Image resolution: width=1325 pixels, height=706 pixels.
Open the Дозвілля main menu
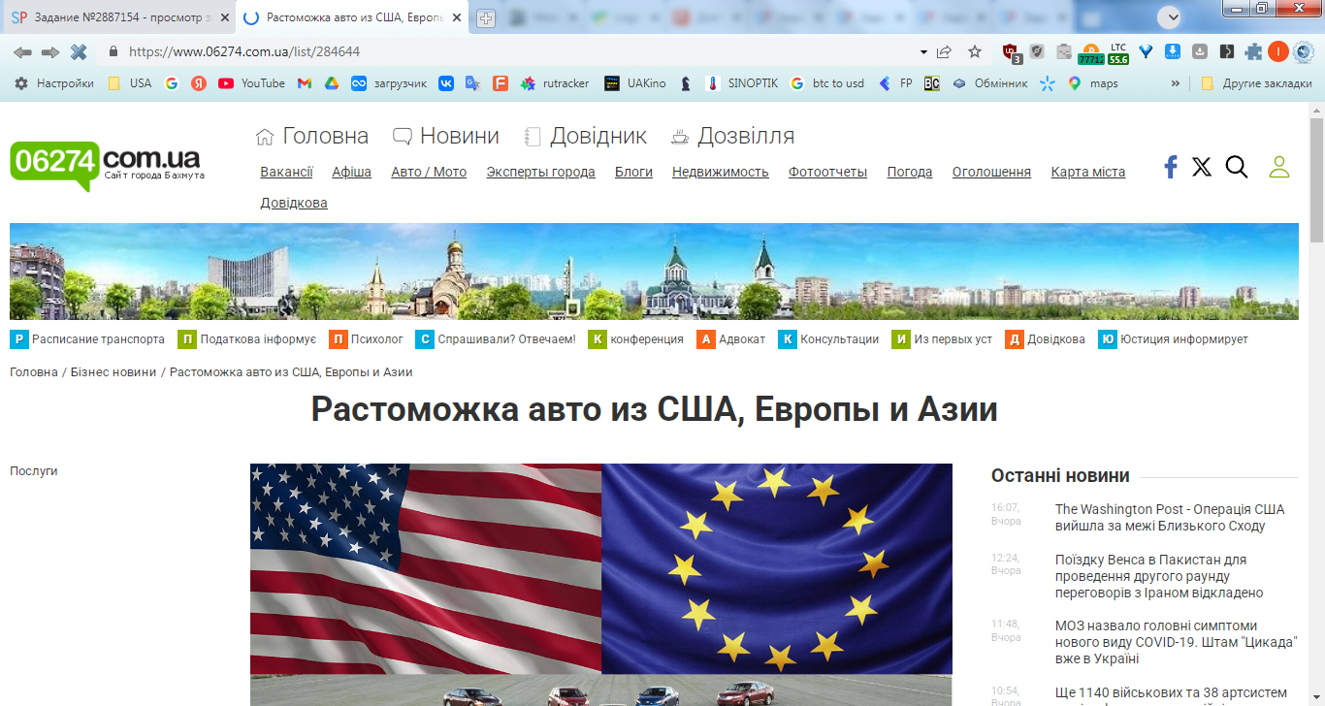point(732,136)
